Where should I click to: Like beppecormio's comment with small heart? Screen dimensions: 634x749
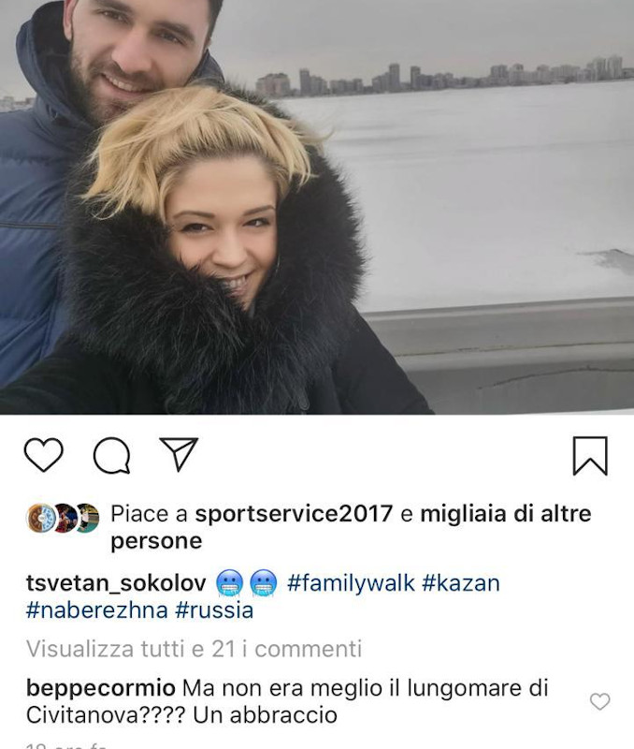[599, 701]
